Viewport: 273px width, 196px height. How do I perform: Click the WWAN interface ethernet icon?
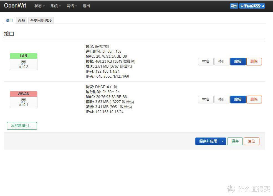[x=24, y=100]
